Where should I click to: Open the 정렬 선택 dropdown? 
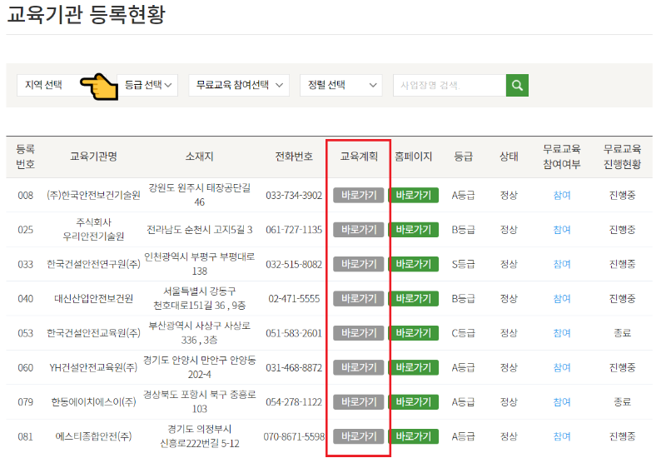341,86
